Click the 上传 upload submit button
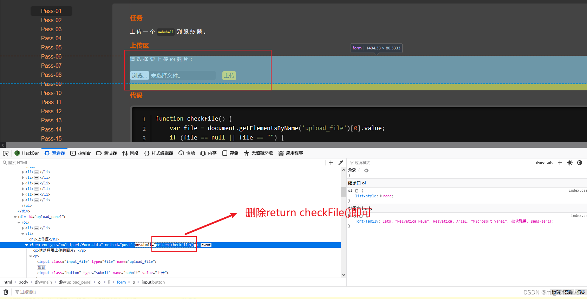Screen dimensions: 587x299 (x=229, y=76)
